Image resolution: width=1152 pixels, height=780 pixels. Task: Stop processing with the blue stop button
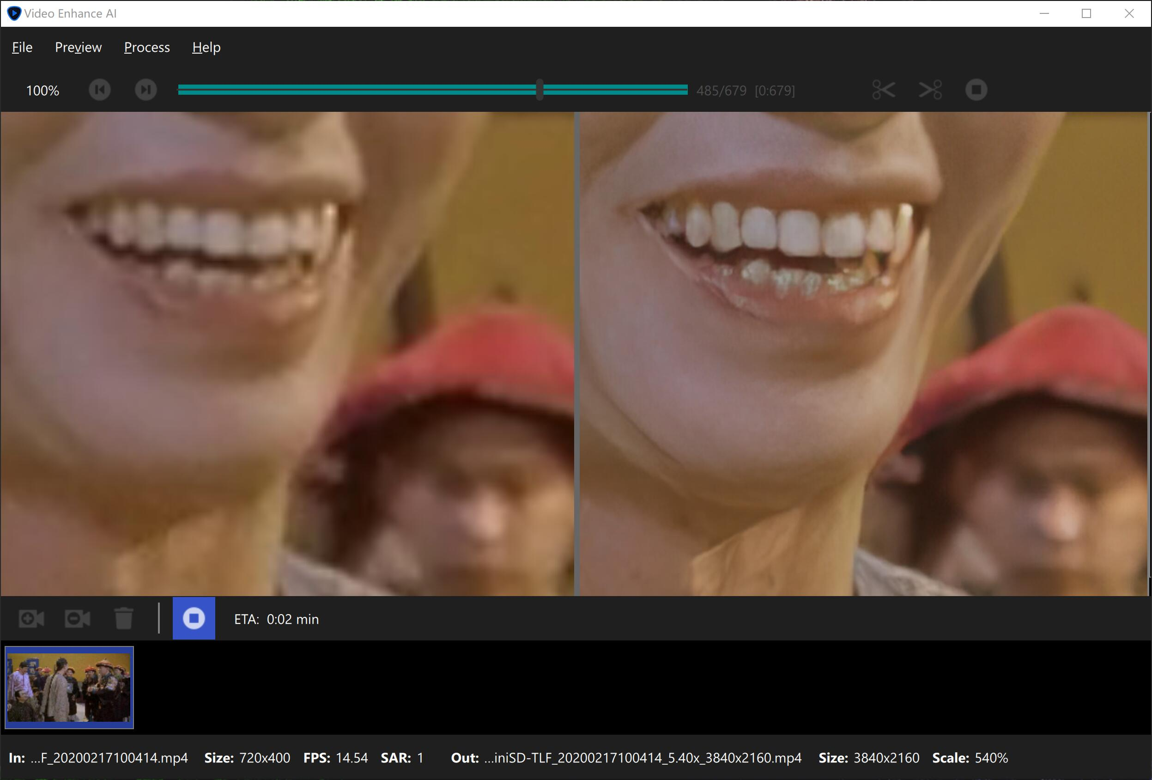coord(194,618)
